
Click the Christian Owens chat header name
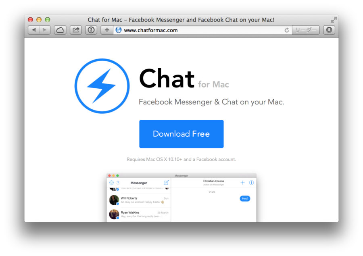[x=213, y=181]
